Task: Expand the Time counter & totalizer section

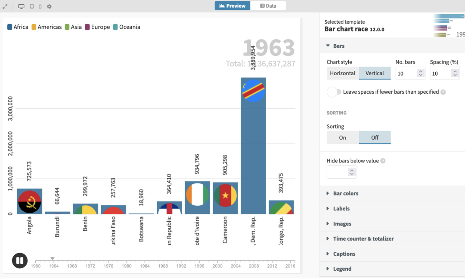Action: click(363, 238)
